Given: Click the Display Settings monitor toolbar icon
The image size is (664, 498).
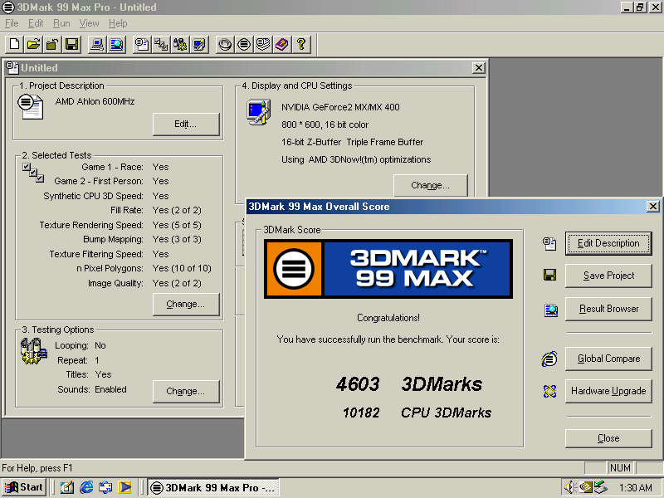Looking at the screenshot, I should point(199,44).
